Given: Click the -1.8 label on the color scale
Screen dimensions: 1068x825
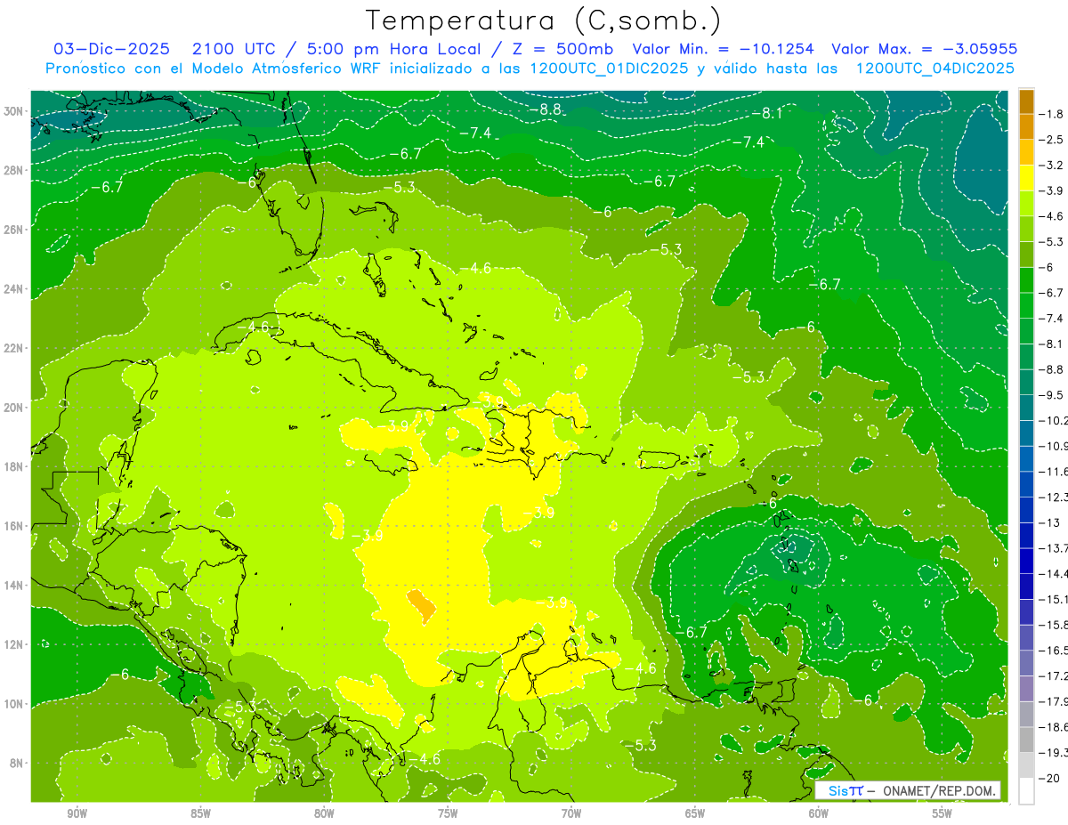Looking at the screenshot, I should [x=1052, y=114].
